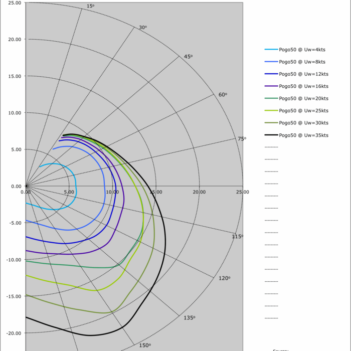Select legend entry Pogo50 @ Uw=30kts

point(296,123)
